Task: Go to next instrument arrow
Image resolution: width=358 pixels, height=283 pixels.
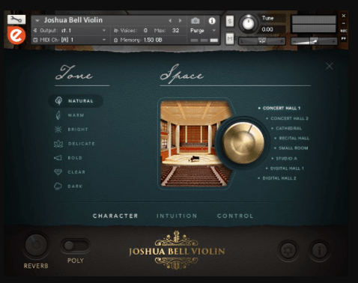Action: [180, 21]
